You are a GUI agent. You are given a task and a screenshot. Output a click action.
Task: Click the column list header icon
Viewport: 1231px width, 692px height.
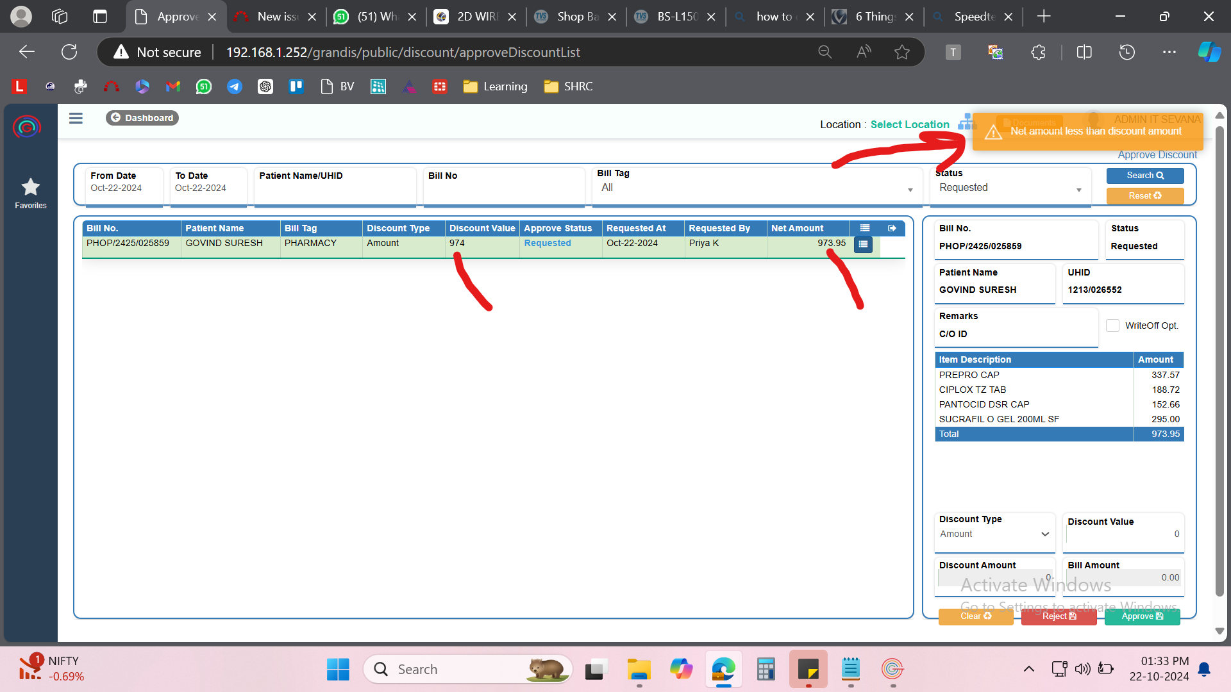[865, 228]
